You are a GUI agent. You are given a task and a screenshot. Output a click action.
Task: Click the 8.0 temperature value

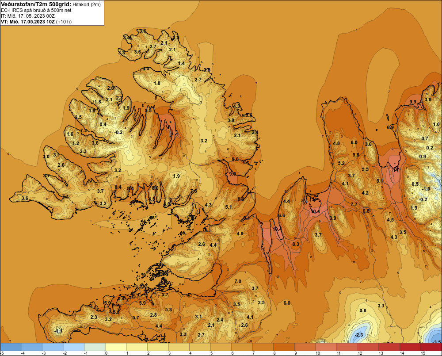tap(155, 188)
